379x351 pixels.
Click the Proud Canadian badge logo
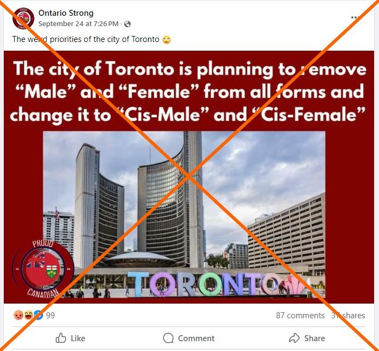pyautogui.click(x=42, y=269)
